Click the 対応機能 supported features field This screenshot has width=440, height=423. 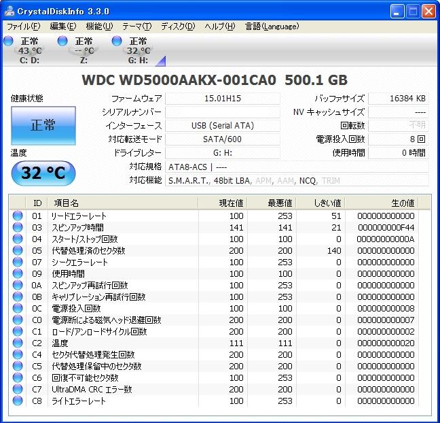coord(297,180)
